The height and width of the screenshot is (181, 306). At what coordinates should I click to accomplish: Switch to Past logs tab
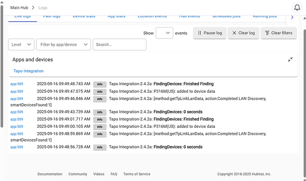52,16
